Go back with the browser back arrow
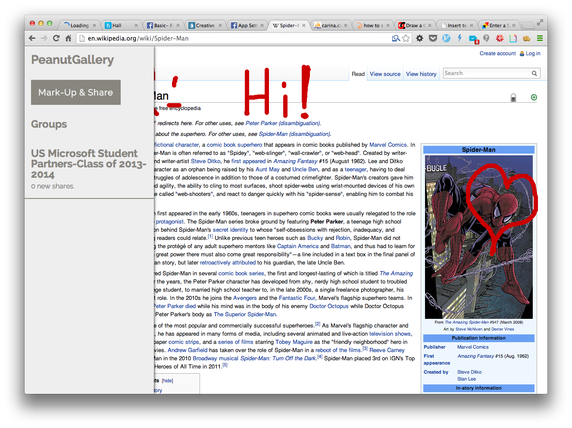Viewport: 572px width, 428px height. 32,38
